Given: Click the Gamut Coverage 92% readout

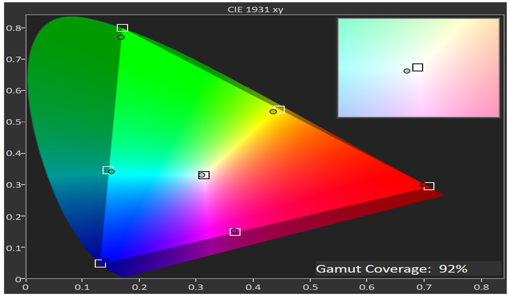Looking at the screenshot, I should click(392, 269).
